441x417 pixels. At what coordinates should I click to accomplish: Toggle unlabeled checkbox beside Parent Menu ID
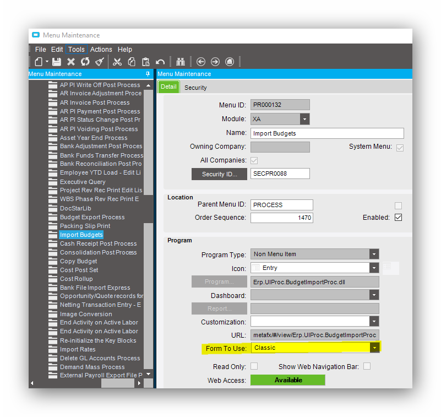(x=398, y=205)
